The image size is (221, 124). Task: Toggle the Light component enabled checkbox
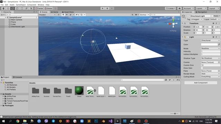point(188,37)
